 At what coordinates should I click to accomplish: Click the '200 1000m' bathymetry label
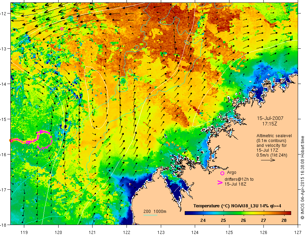(155, 211)
